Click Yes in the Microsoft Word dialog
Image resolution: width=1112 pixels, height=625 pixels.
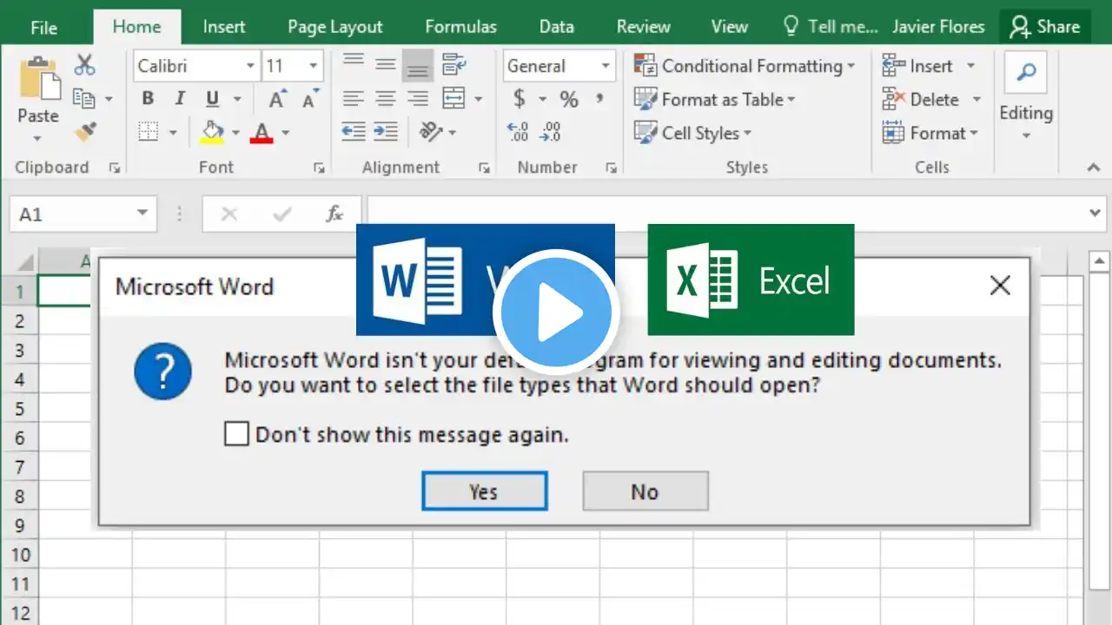click(x=484, y=491)
